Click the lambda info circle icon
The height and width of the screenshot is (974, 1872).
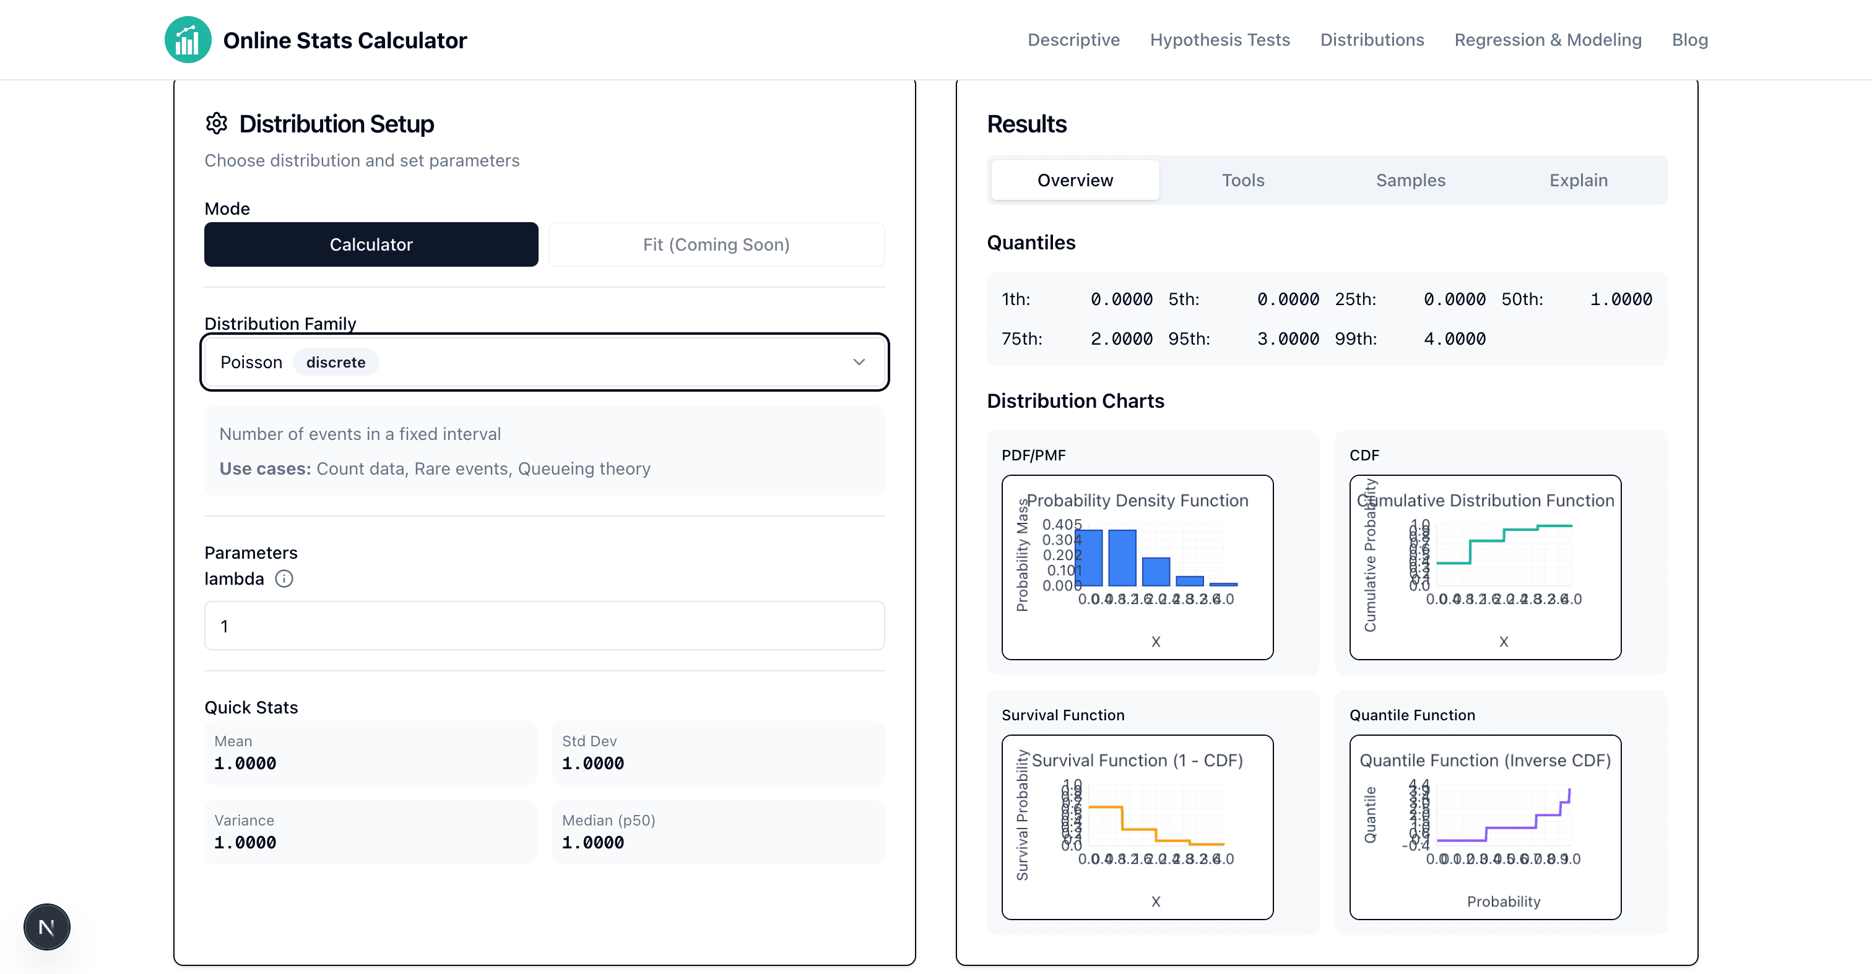[284, 579]
